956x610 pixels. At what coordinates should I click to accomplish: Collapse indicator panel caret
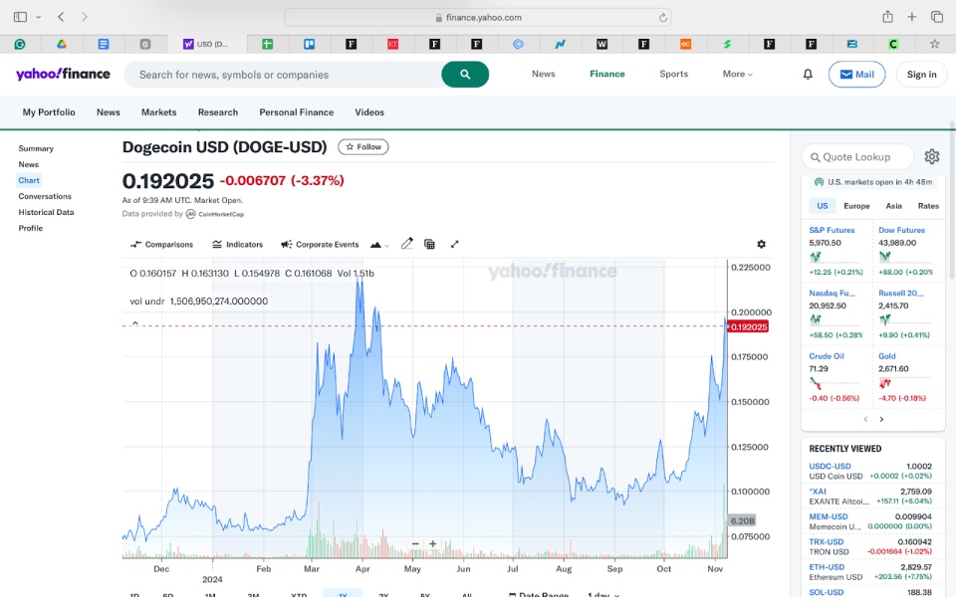pyautogui.click(x=135, y=323)
